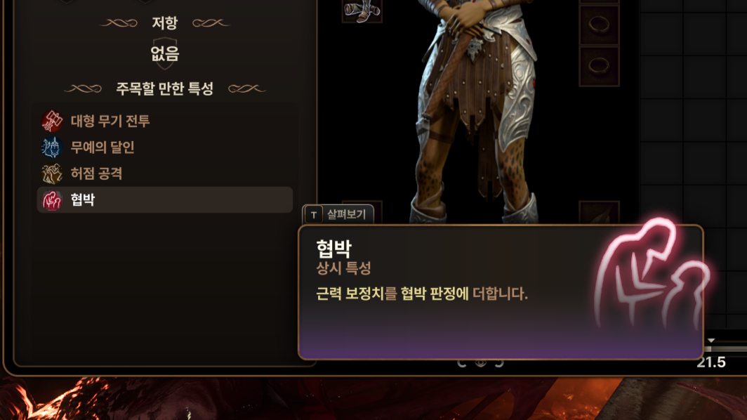Select the lower ring equipment slot
The image size is (747, 420).
click(x=599, y=66)
